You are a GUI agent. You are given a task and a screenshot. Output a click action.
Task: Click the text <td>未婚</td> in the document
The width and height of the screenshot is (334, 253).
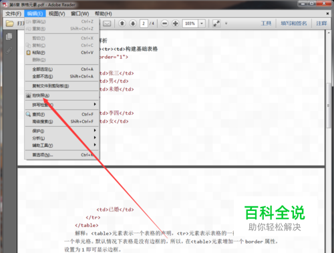pos(116,89)
